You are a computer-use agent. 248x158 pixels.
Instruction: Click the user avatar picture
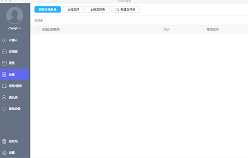coord(14,16)
